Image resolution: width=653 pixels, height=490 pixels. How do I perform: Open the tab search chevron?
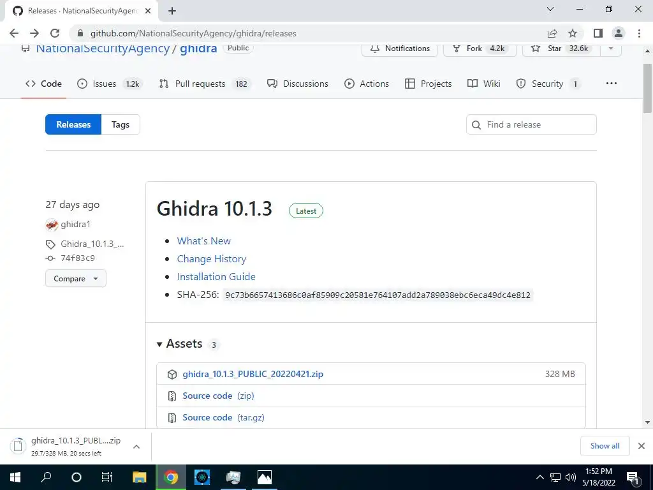pos(550,9)
